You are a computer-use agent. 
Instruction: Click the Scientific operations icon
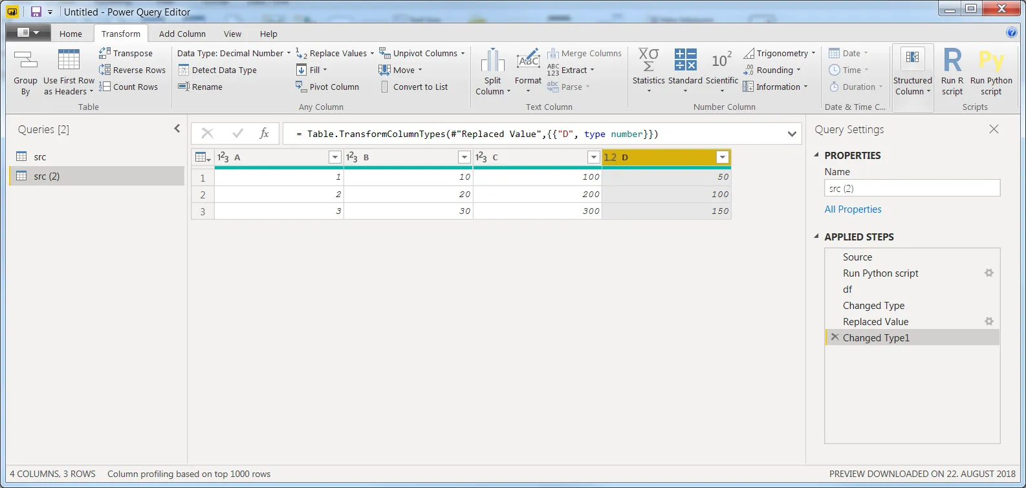pyautogui.click(x=722, y=60)
